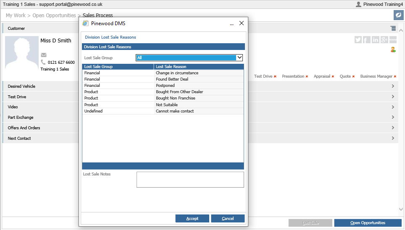Click the Google Plus social icon
405x230 pixels.
point(384,39)
